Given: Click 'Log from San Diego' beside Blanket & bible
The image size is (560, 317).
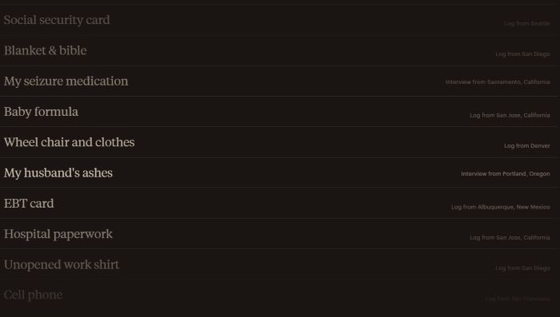Looking at the screenshot, I should pos(522,54).
